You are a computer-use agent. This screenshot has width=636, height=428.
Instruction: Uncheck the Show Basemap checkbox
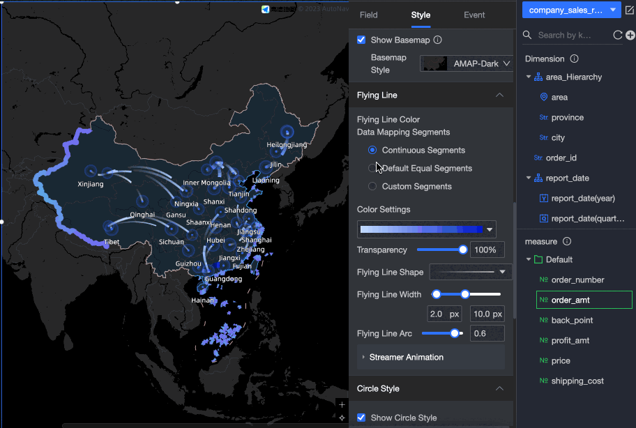[x=361, y=40]
